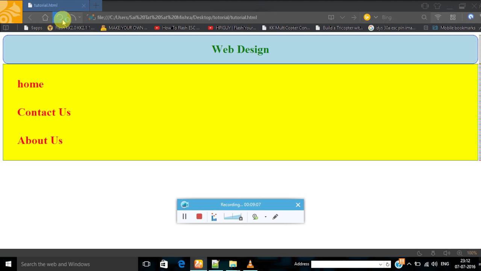
Task: Click the taskbar Address input field
Action: (344, 264)
